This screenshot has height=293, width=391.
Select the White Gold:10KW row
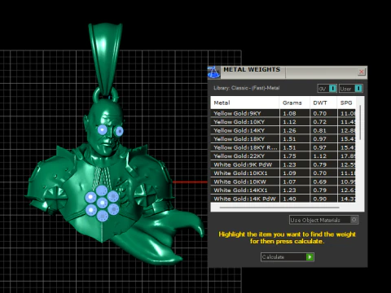click(283, 181)
